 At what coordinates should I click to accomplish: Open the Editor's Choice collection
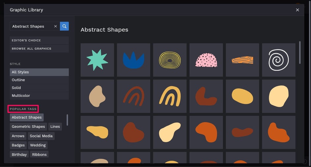pyautogui.click(x=39, y=40)
